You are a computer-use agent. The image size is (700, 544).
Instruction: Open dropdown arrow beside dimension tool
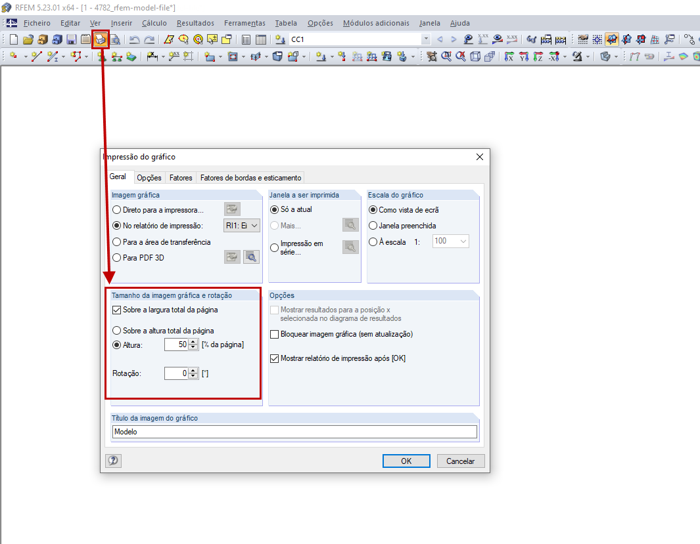tap(163, 57)
